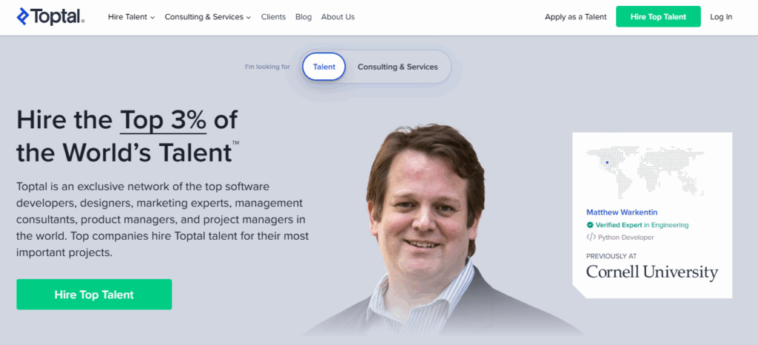Click the Apply as a Talent link

(x=576, y=17)
